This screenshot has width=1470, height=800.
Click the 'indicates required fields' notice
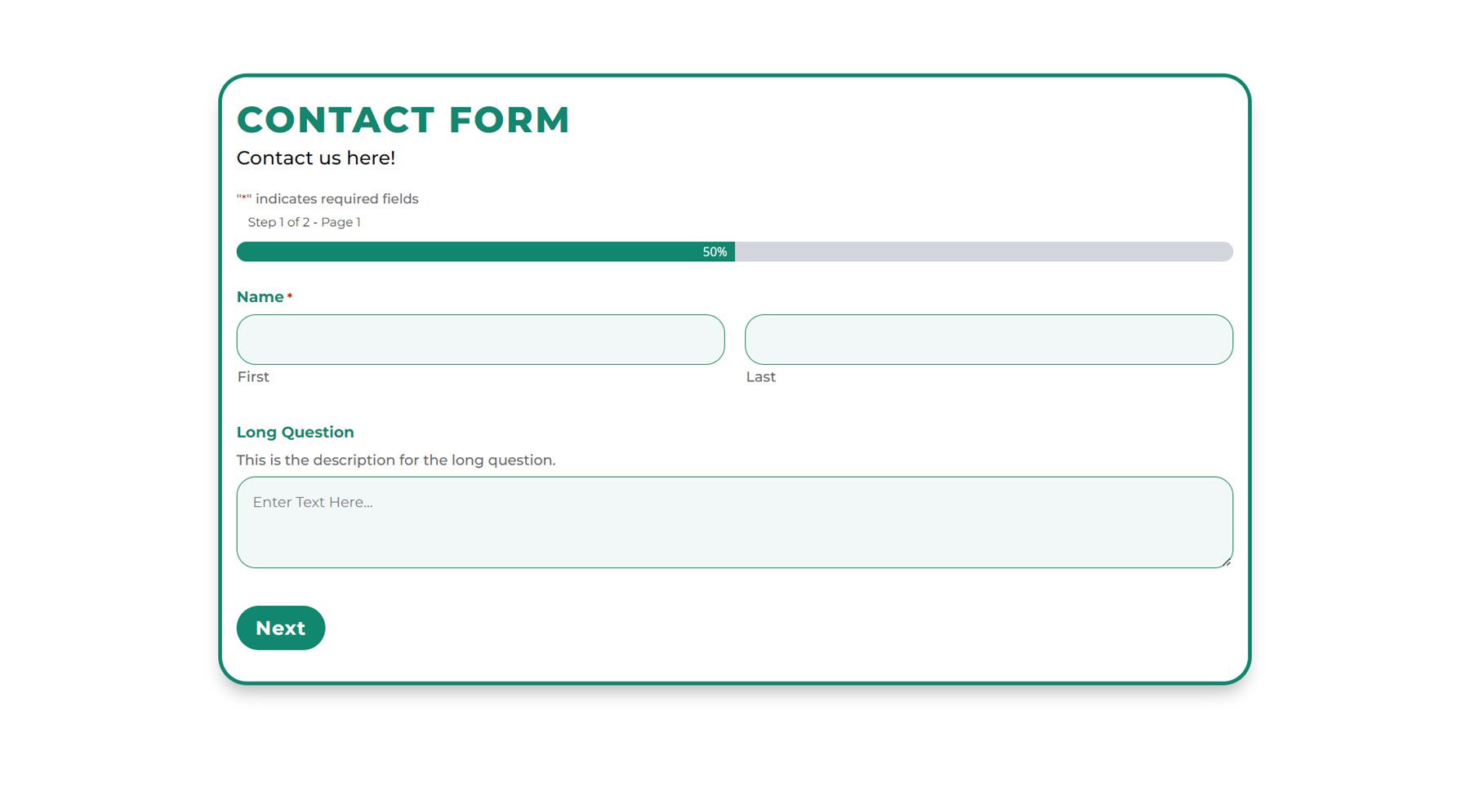click(x=336, y=198)
